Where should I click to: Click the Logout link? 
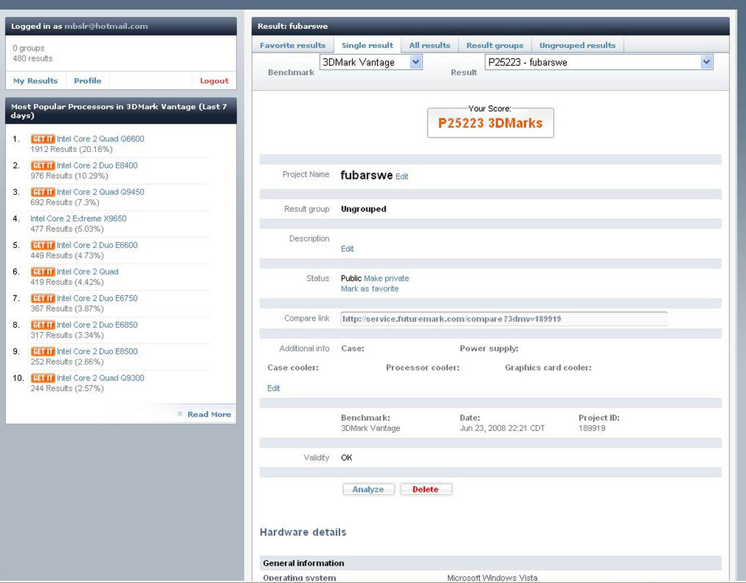214,81
